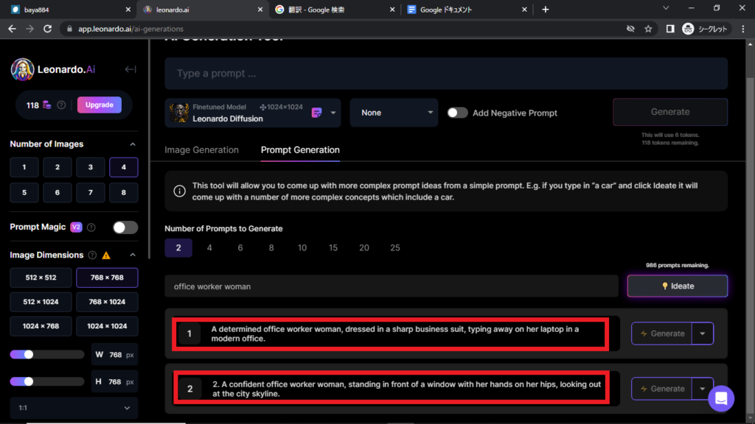Expand the 1:1 aspect ratio dropdown

pyautogui.click(x=74, y=408)
